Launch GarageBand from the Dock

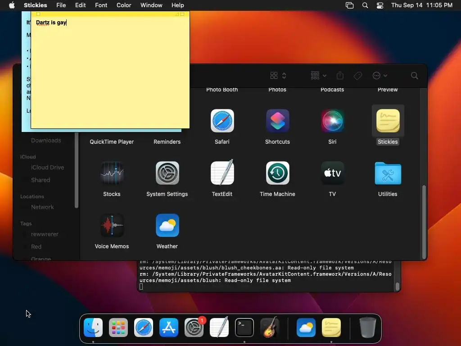[x=270, y=328]
